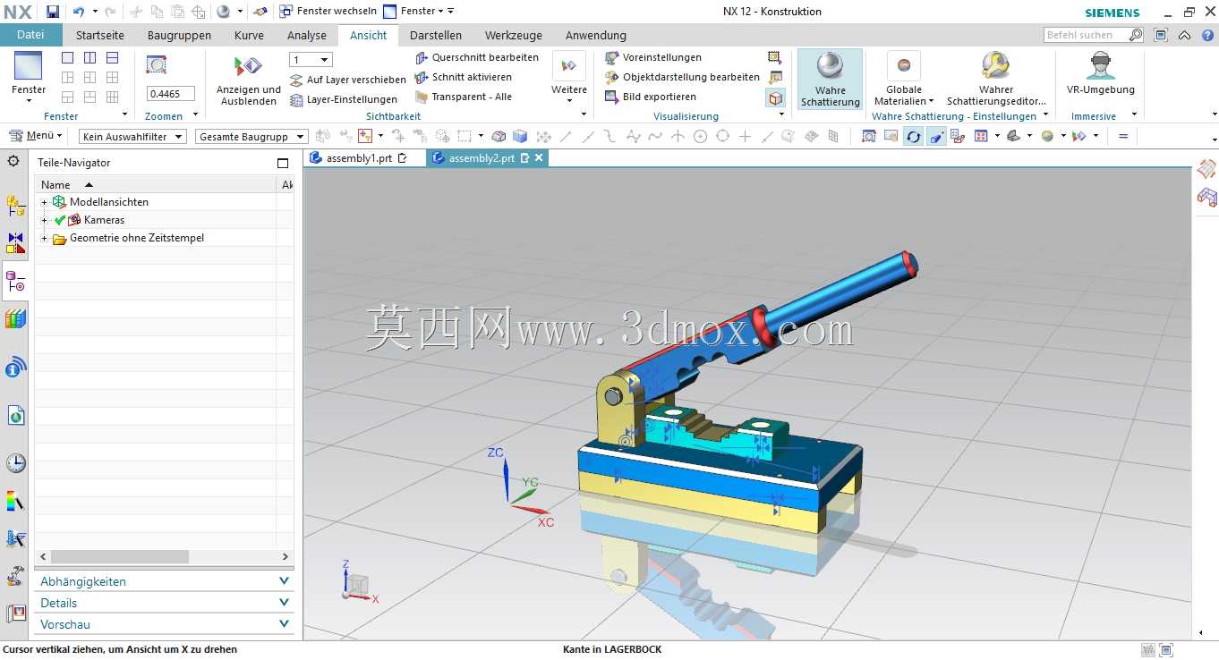Click Querschnitt bearbeiten button

click(x=477, y=57)
